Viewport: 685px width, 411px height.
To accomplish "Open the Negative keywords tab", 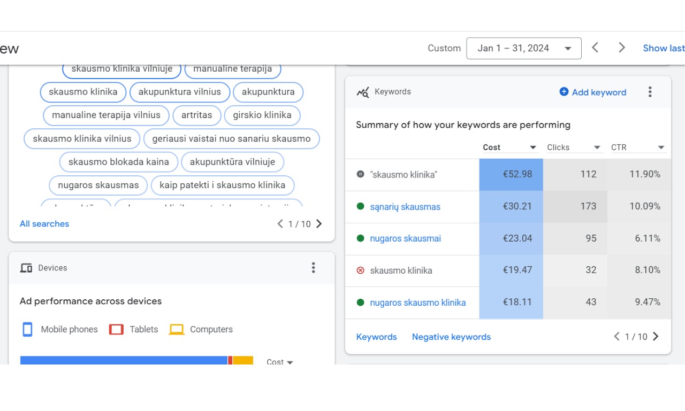I will [451, 337].
